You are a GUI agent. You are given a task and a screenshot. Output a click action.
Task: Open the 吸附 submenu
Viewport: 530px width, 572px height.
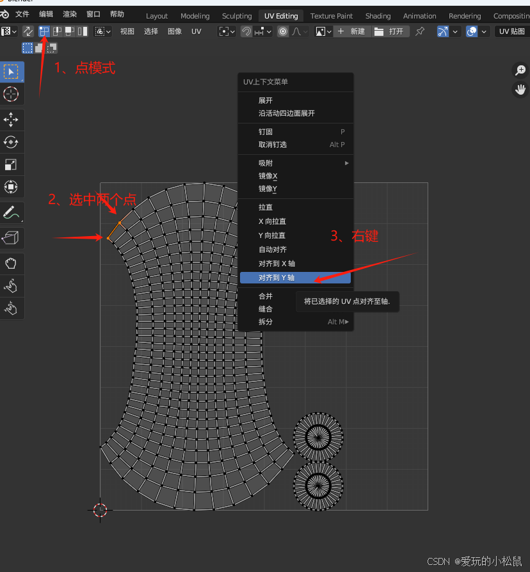pyautogui.click(x=295, y=163)
